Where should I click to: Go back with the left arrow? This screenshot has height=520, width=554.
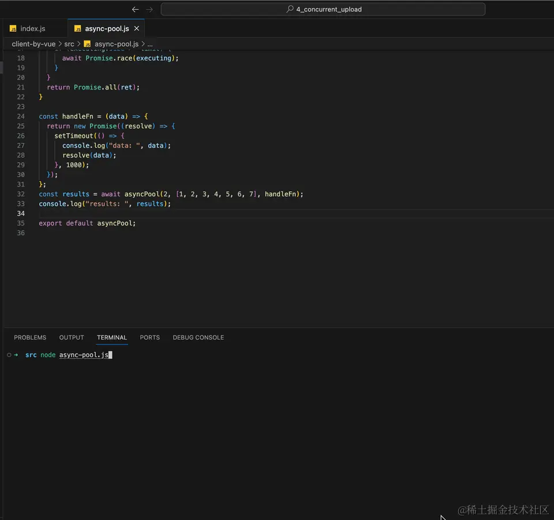click(x=135, y=10)
